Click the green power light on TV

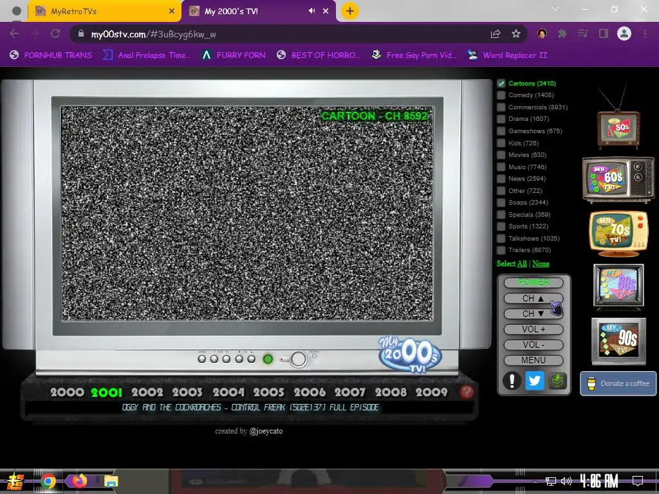tap(268, 359)
